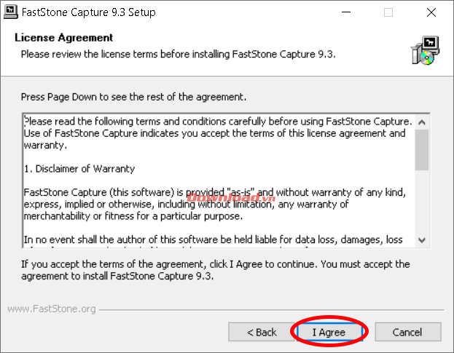Minimize the FastStone Capture Setup window
Image resolution: width=454 pixels, height=353 pixels.
[353, 12]
